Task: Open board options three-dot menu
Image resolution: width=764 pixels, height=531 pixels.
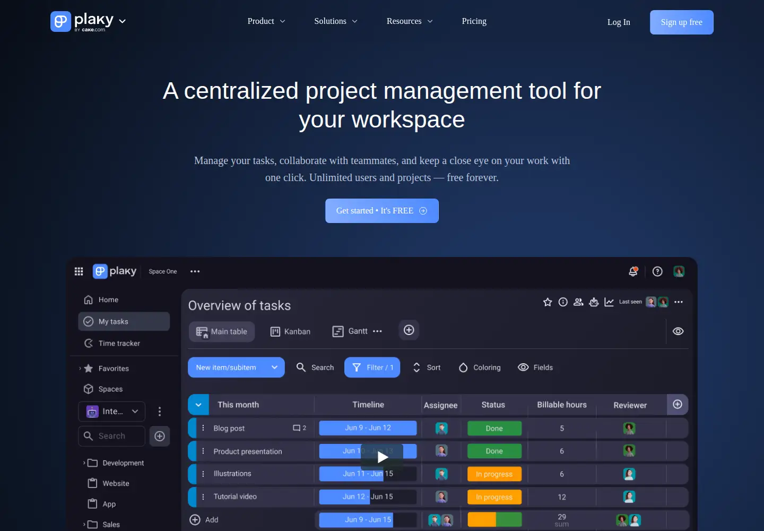Action: click(679, 302)
